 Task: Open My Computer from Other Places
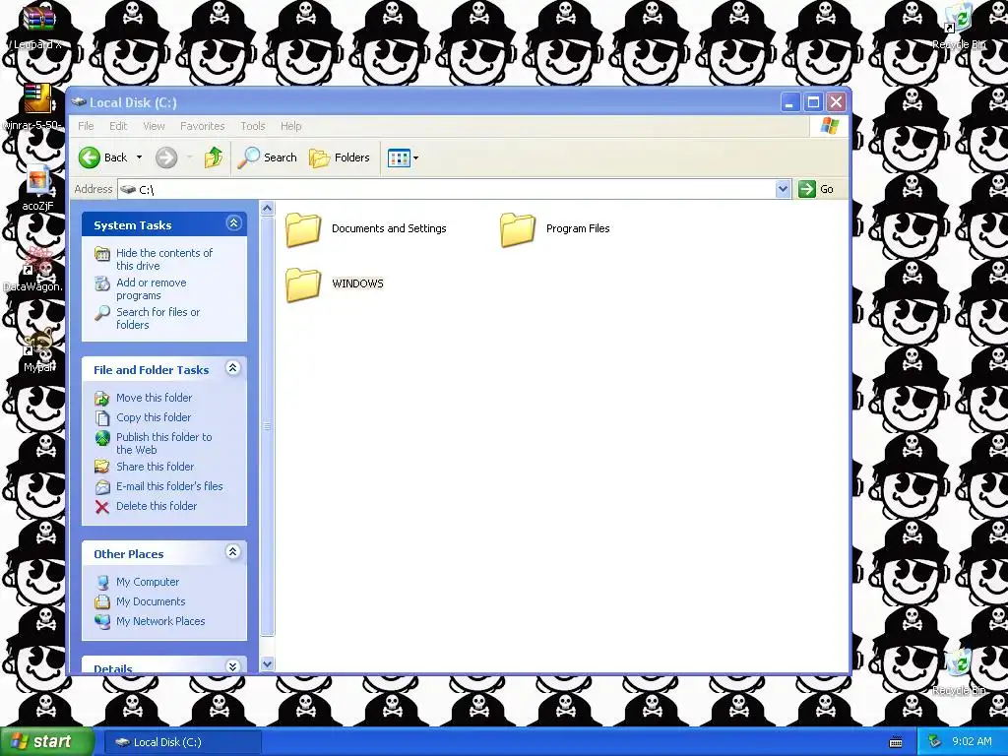coord(148,583)
